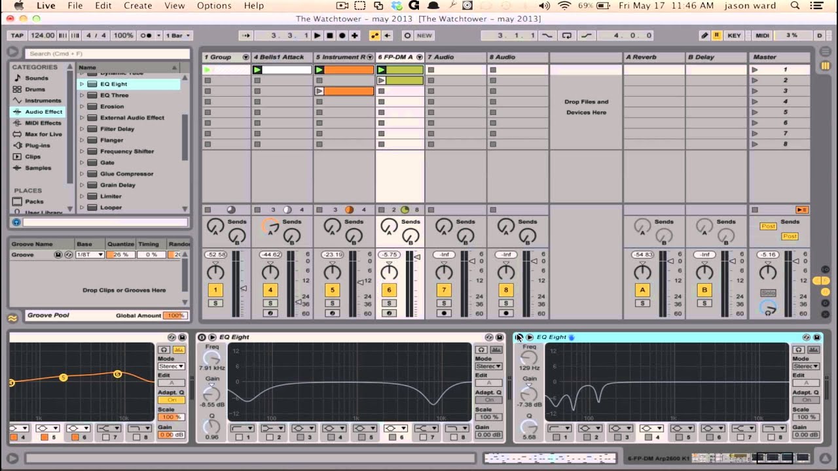Select Clips category in browser
This screenshot has height=471, width=838.
pyautogui.click(x=33, y=156)
